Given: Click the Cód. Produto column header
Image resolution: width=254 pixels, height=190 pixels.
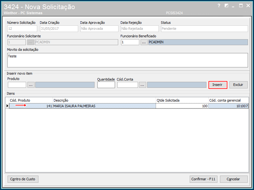Looking at the screenshot, I should 31,100.
